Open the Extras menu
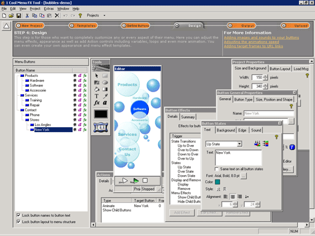This screenshot has height=236, width=315. [x=49, y=9]
